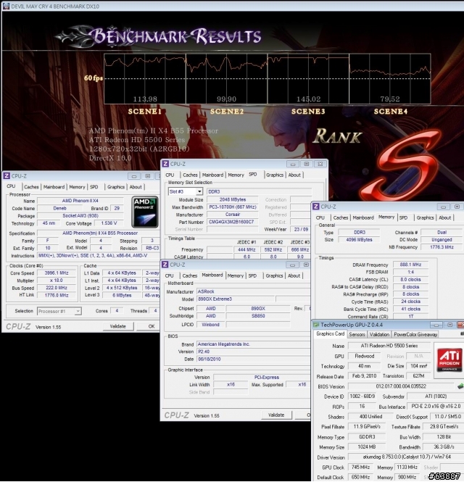Minimize the SPD CPU-Z window

tap(293, 164)
